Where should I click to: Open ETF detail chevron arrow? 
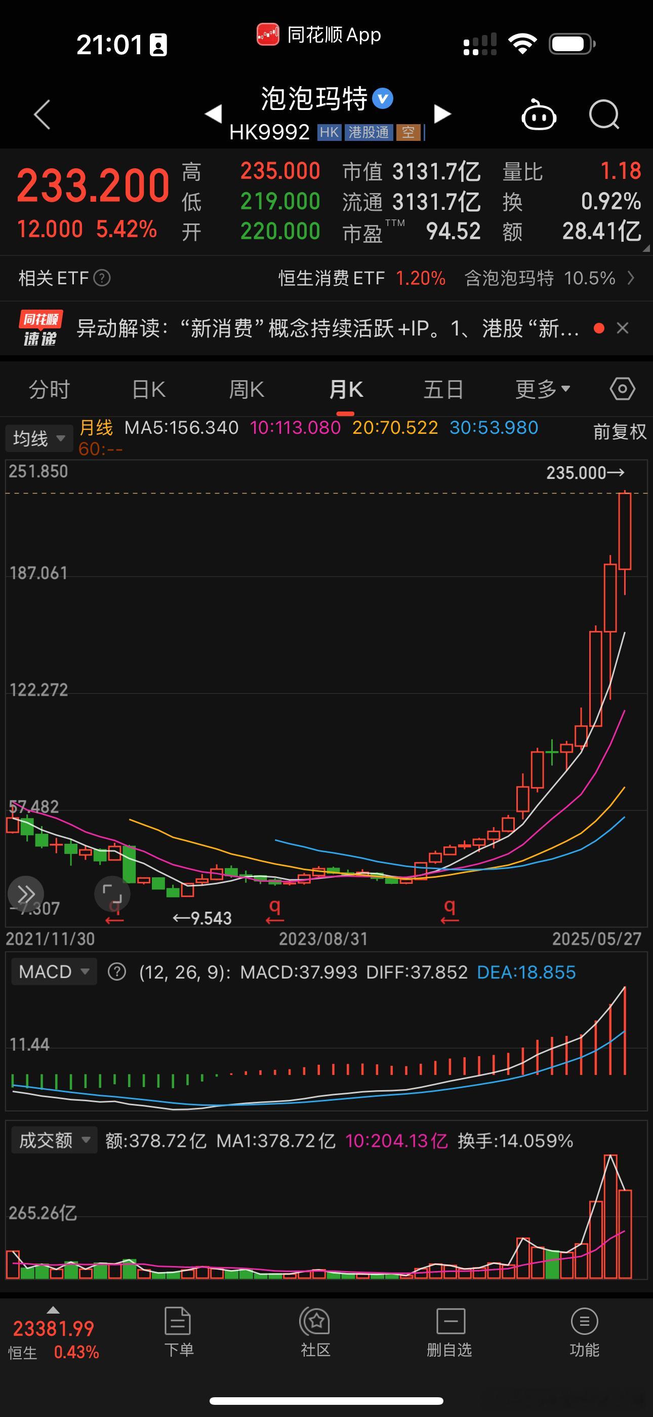[631, 278]
